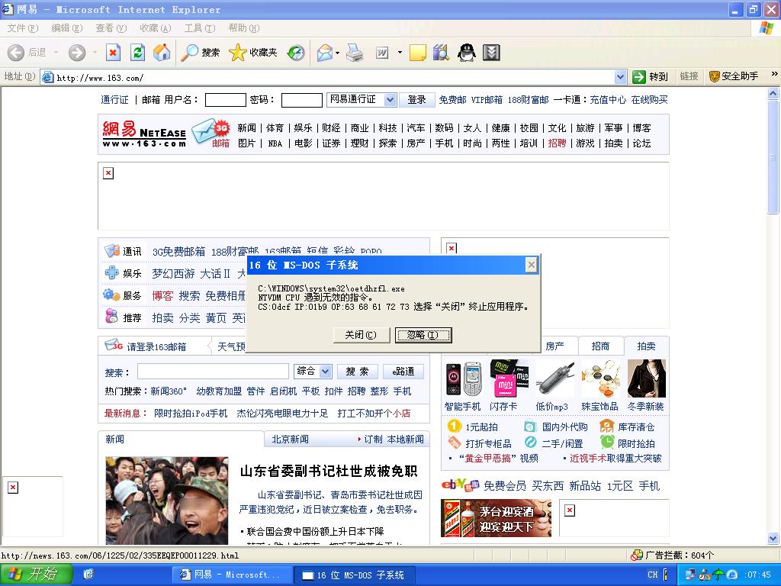Image resolution: width=781 pixels, height=586 pixels.
Task: Open the 编辑 (Edit) menu
Action: [67, 28]
